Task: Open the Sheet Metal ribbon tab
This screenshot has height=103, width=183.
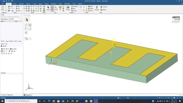Action: click(x=67, y=4)
